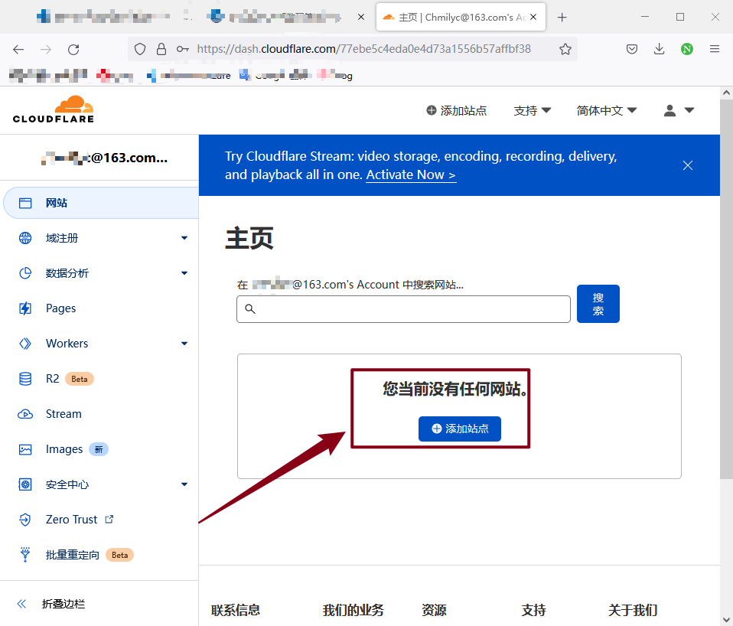Select 网站 in the sidebar

57,203
